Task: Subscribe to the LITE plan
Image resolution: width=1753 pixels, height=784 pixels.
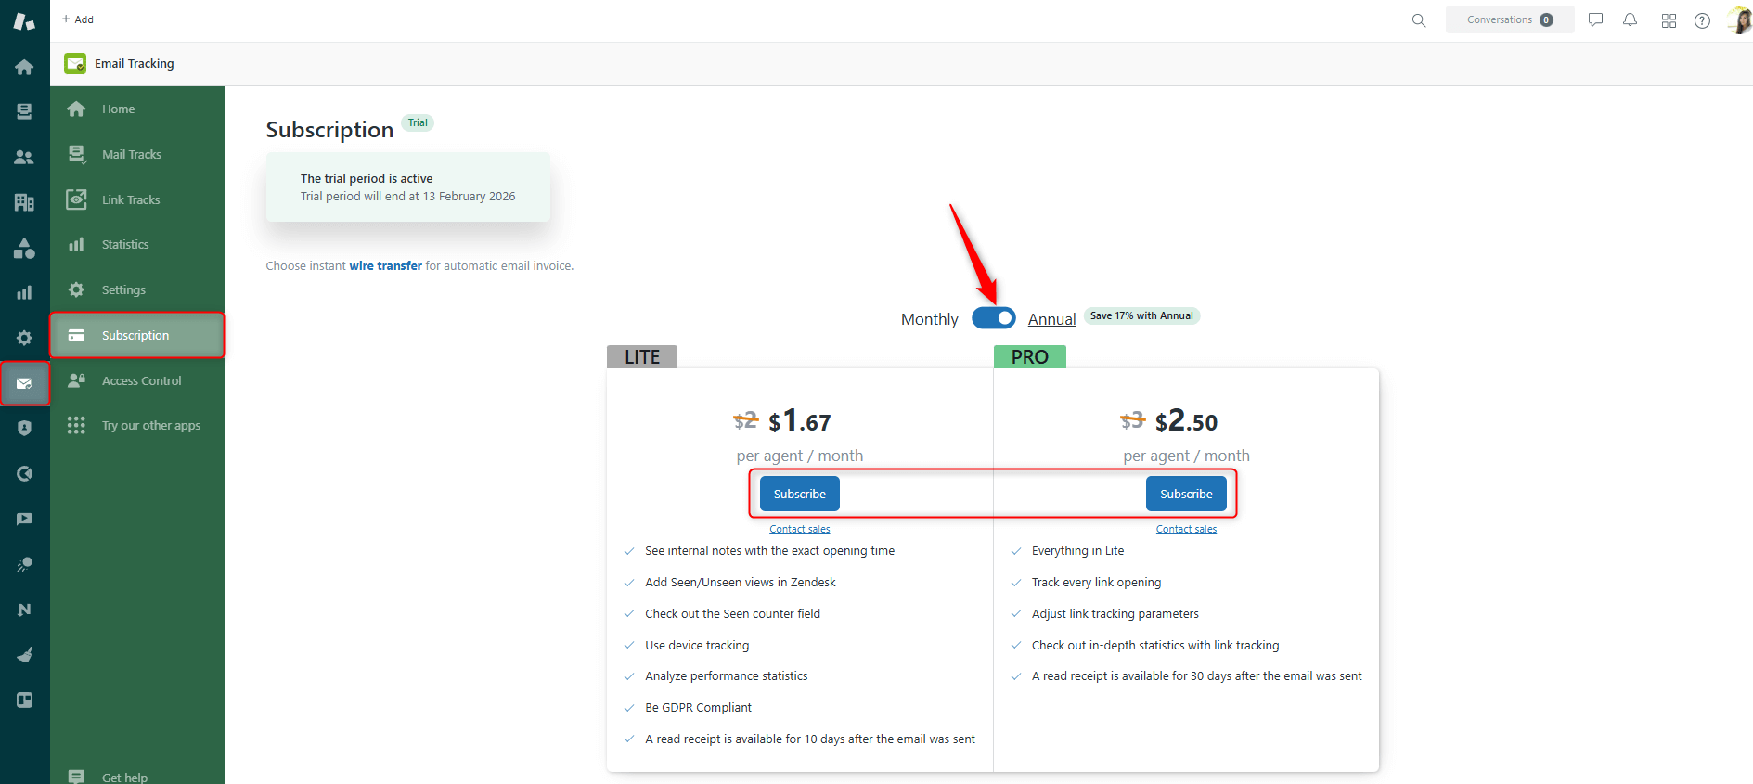Action: 799,494
